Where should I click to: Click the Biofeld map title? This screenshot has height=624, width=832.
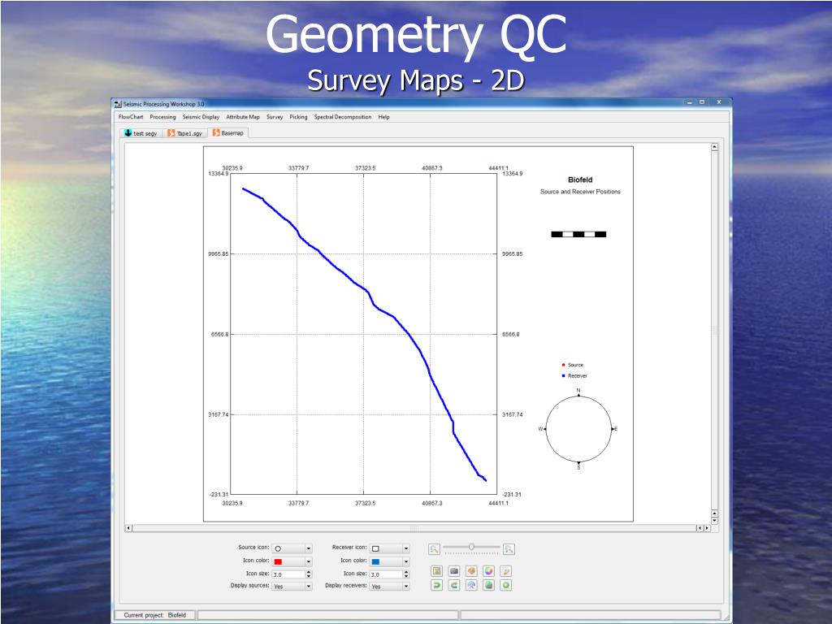[x=580, y=180]
